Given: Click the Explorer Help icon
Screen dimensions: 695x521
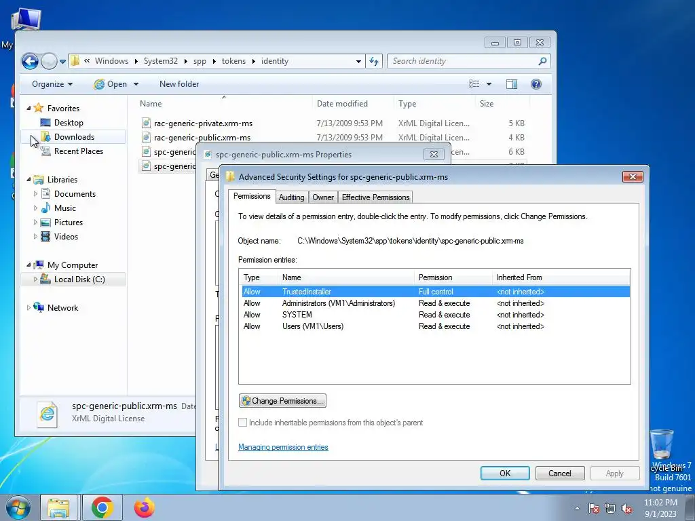Looking at the screenshot, I should point(536,84).
